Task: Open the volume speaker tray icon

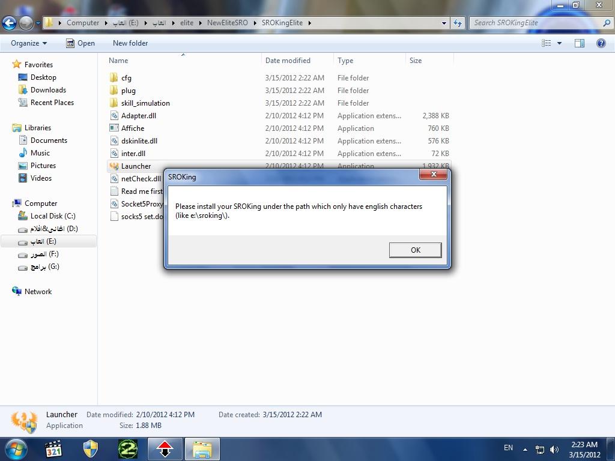Action: pyautogui.click(x=554, y=450)
